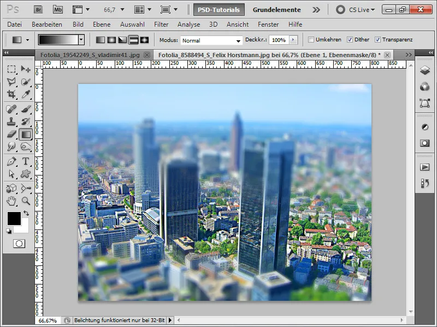Viewport: 437px width, 327px height.
Task: Activate the PSD-Tutorials workspace
Action: pos(219,10)
